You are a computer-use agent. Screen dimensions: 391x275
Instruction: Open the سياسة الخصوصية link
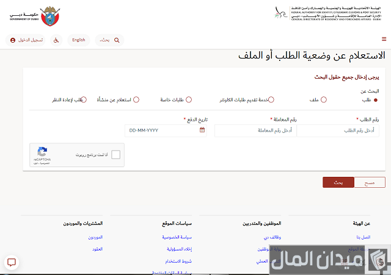pyautogui.click(x=177, y=237)
